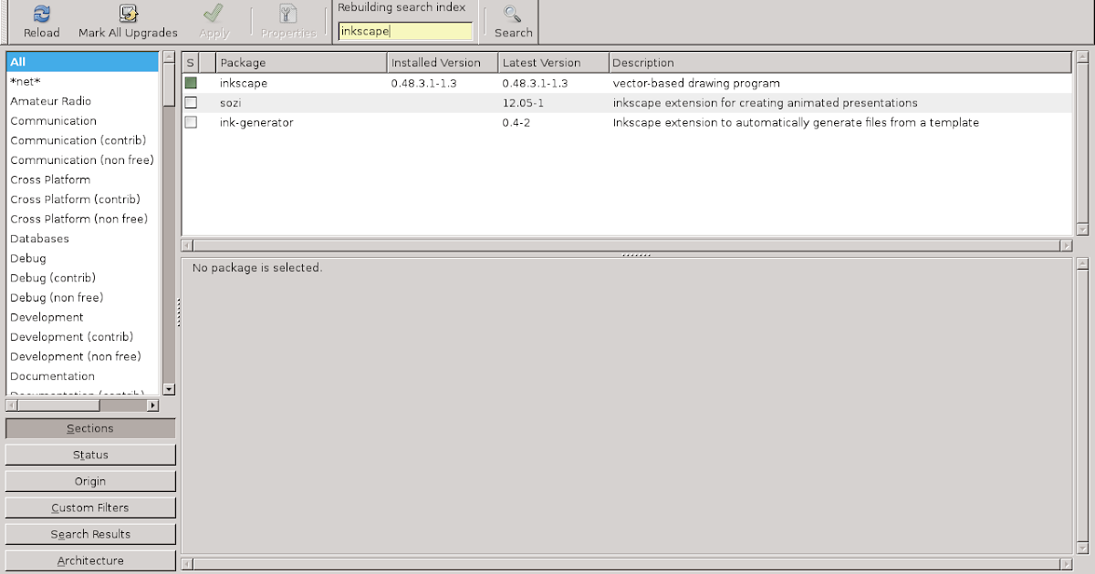
Task: Sort by Installed Version column header
Action: [x=443, y=63]
